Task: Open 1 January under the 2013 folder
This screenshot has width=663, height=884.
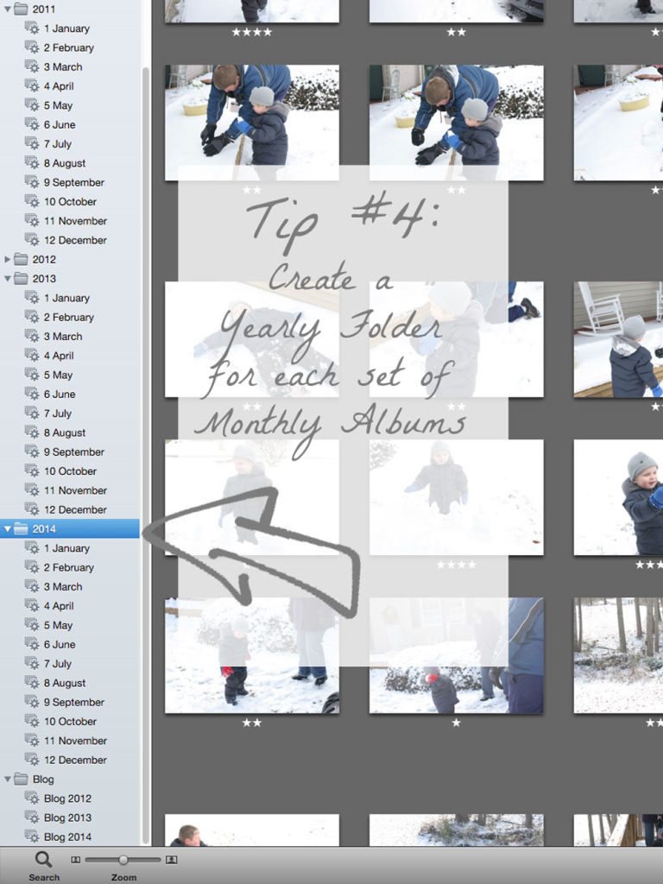Action: [x=66, y=298]
